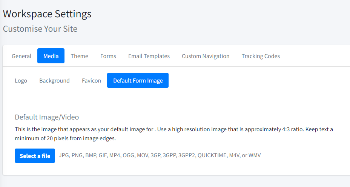Switch to Tracking Codes tab

[x=261, y=56]
